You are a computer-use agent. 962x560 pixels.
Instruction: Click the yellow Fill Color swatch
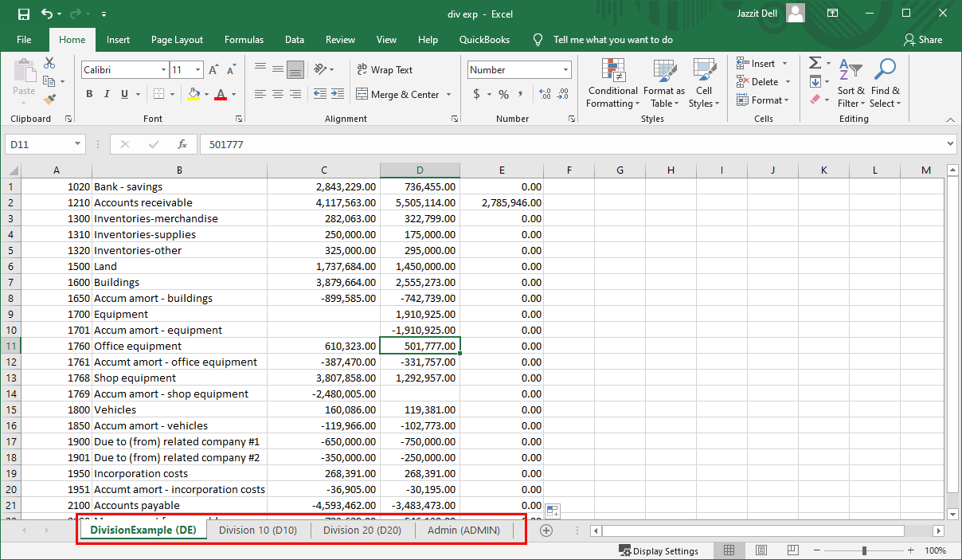pos(194,94)
